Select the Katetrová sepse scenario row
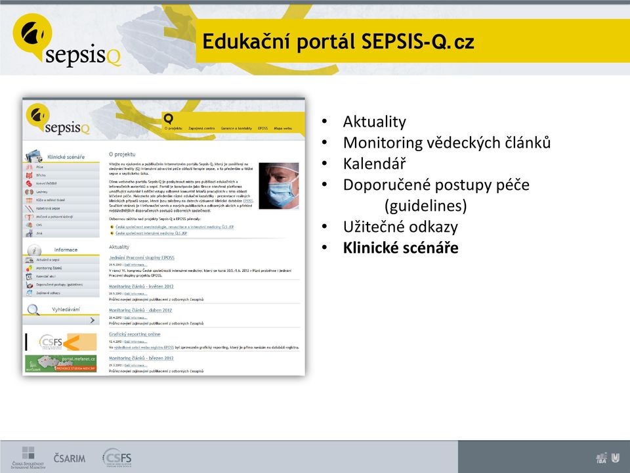This screenshot has width=630, height=473. point(61,208)
